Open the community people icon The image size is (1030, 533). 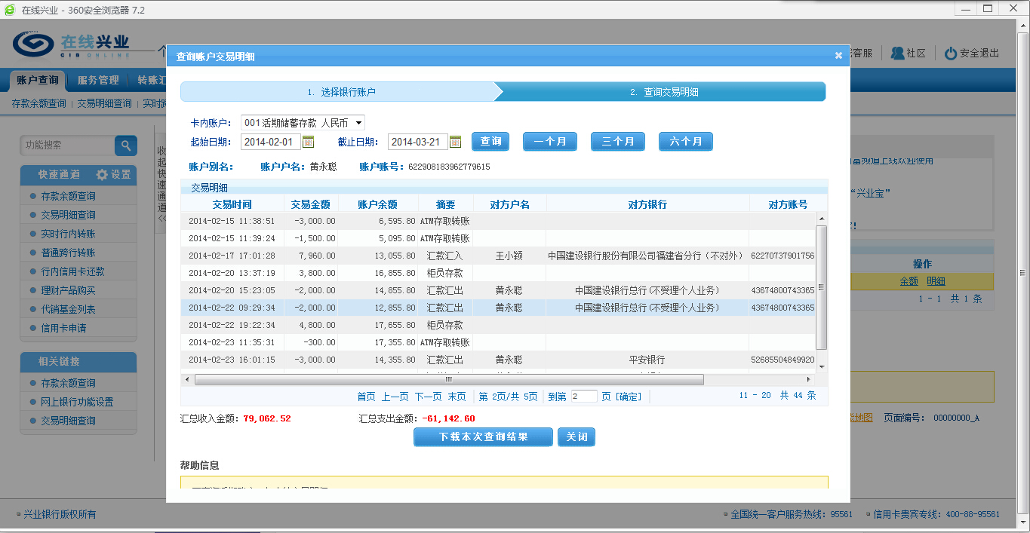[897, 54]
